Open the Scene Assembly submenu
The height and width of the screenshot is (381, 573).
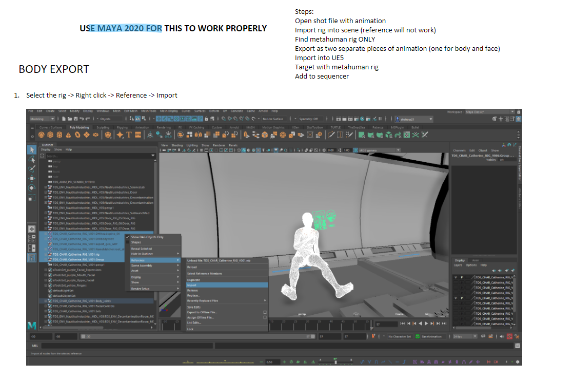point(155,265)
